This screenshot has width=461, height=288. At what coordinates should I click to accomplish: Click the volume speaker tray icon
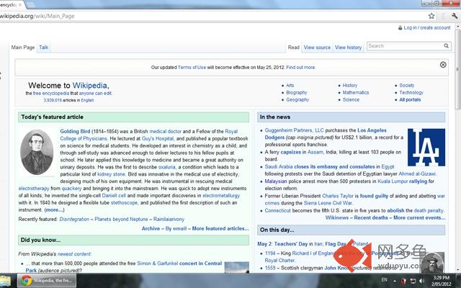(x=421, y=281)
